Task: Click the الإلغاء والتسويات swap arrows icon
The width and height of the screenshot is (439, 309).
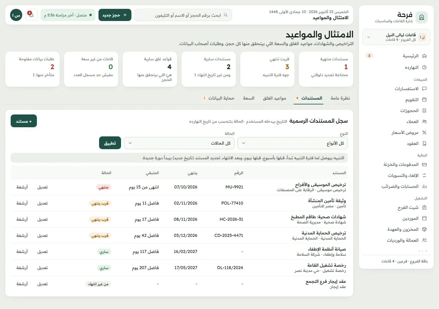Action: click(x=424, y=176)
